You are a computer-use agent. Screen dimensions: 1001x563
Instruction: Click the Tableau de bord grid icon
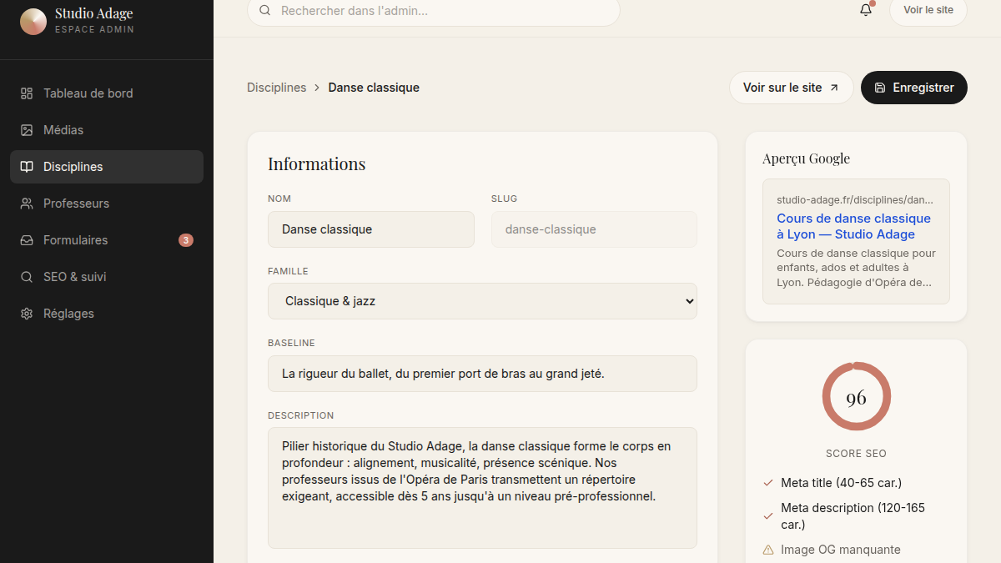pyautogui.click(x=27, y=93)
